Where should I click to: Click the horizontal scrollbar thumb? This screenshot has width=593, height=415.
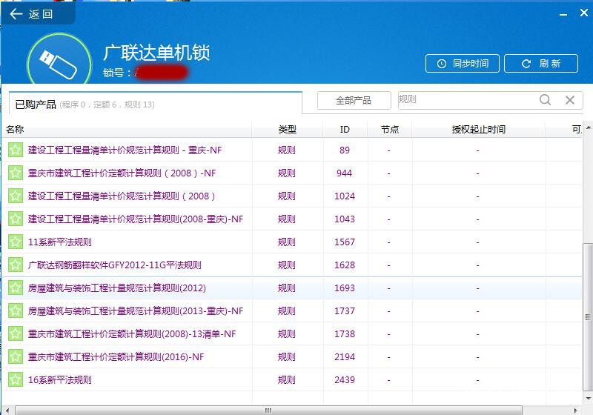268,411
